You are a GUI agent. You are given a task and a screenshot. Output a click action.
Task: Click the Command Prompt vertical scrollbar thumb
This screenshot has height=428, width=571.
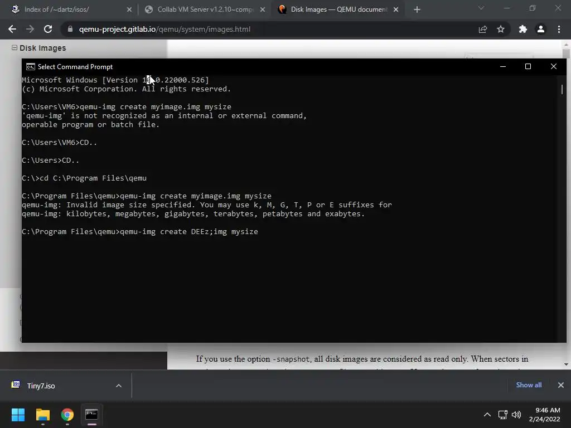pos(562,89)
